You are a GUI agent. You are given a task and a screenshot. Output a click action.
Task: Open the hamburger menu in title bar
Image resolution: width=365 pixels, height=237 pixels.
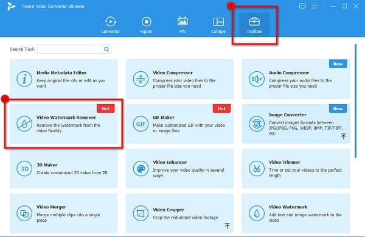[315, 6]
